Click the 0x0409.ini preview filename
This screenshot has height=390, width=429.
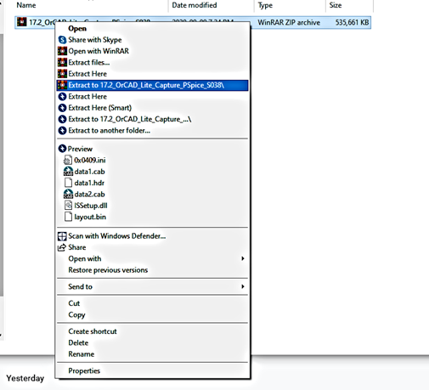coord(90,161)
